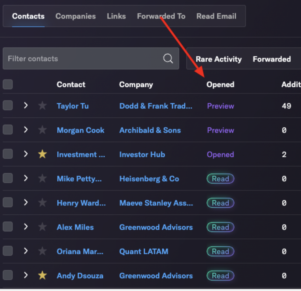Sort by the Company column header
The width and height of the screenshot is (301, 291).
pyautogui.click(x=136, y=84)
